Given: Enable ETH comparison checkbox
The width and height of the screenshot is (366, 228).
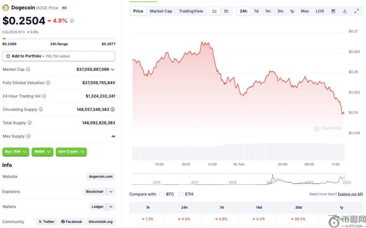Looking at the screenshot, I should point(181,194).
